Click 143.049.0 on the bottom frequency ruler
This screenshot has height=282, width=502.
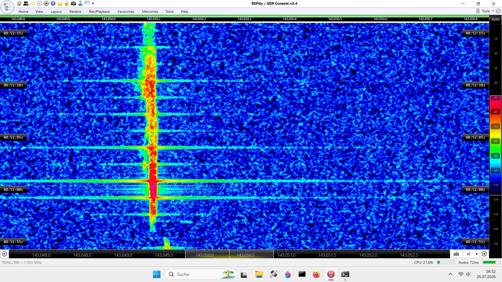tap(123, 255)
